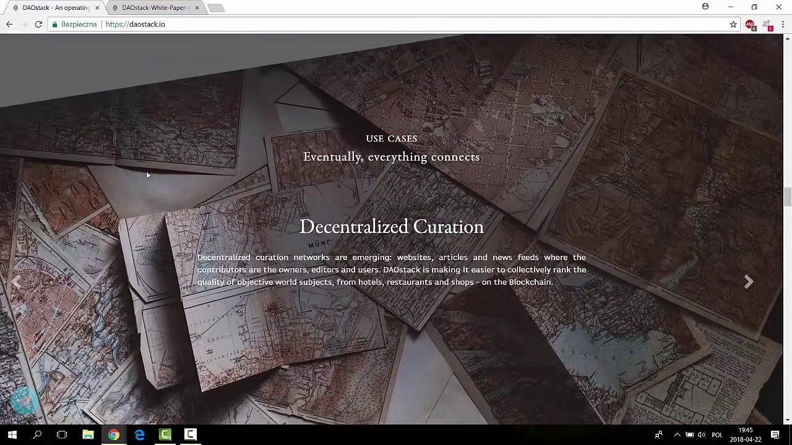Open the volume control in the tray
This screenshot has height=445, width=792.
click(x=701, y=434)
